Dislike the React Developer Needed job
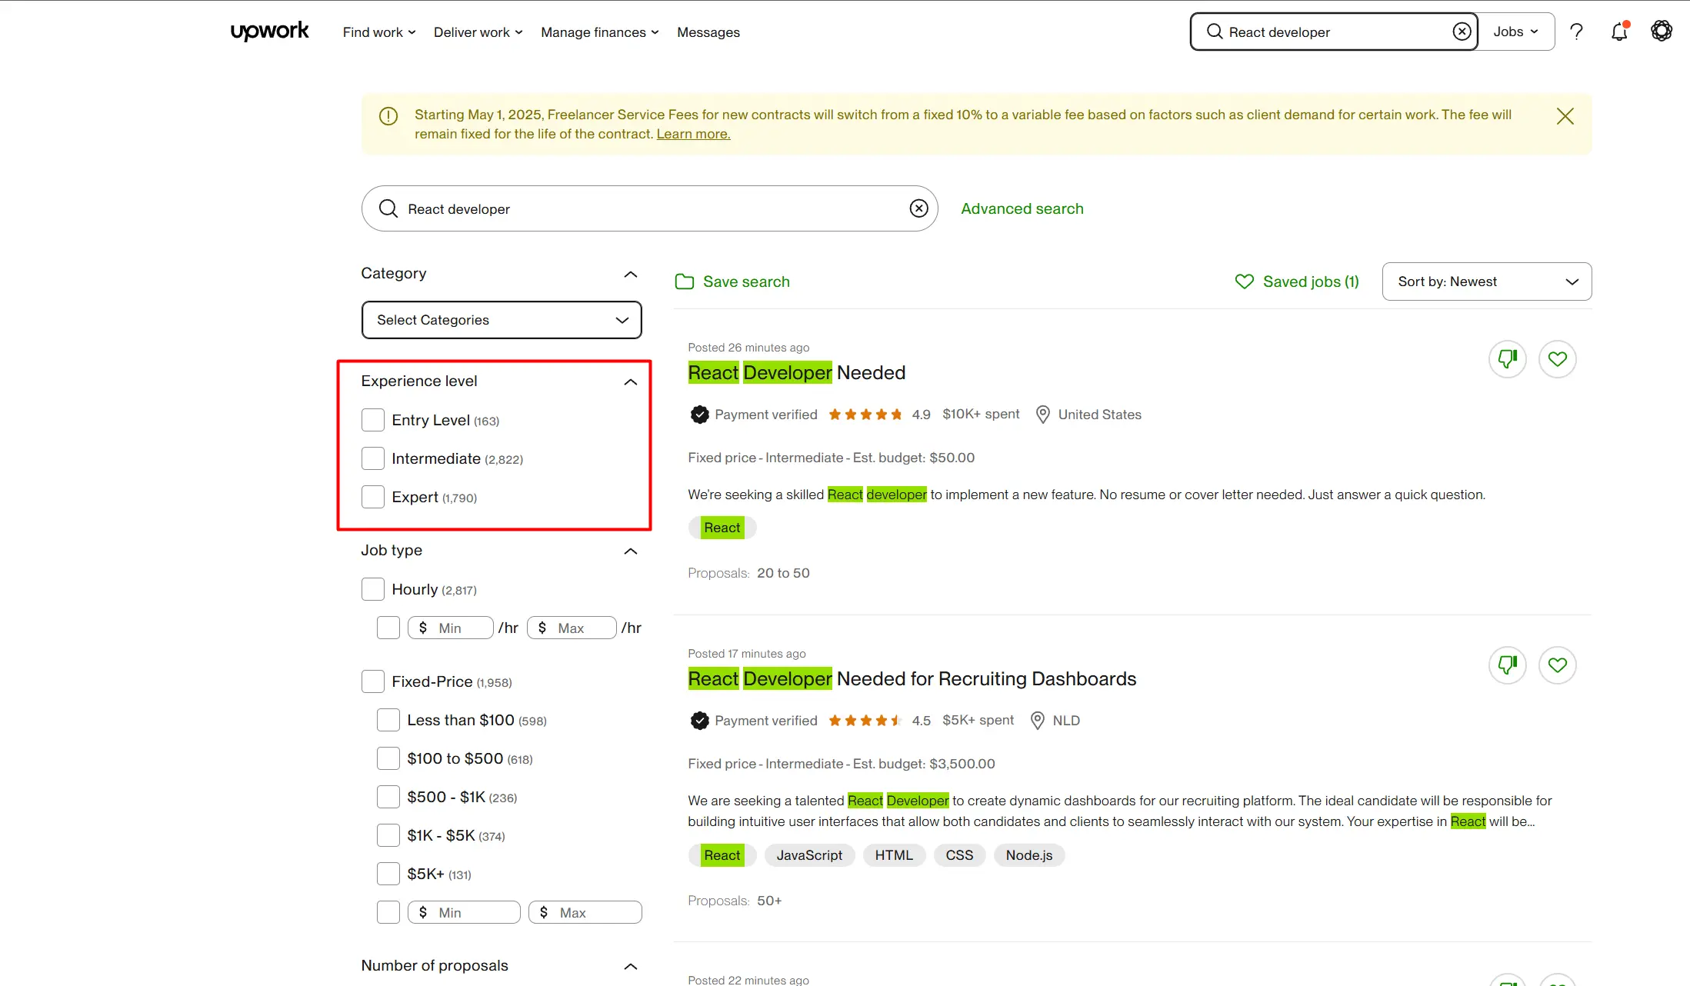 1507,359
